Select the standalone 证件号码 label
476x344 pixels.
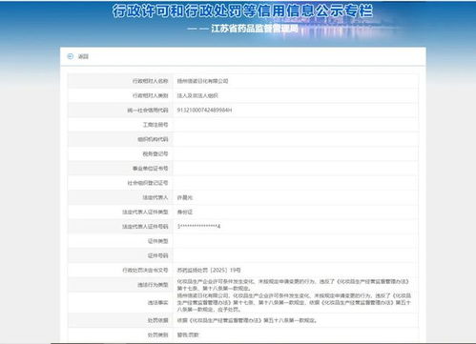[157, 255]
